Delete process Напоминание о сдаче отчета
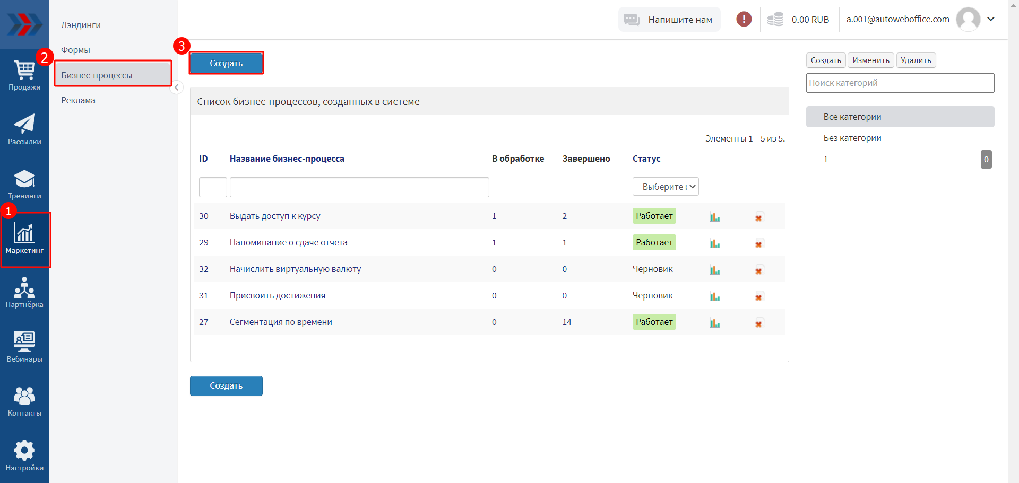 (759, 243)
